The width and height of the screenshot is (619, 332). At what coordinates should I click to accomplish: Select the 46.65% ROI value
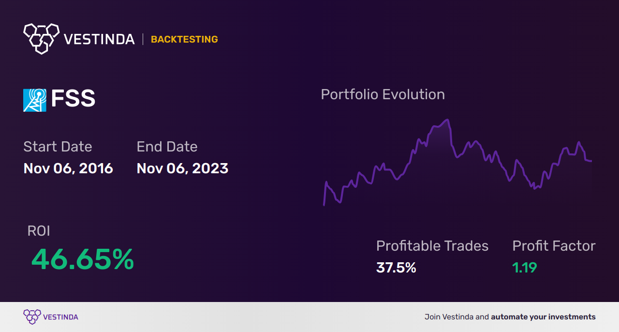[83, 259]
